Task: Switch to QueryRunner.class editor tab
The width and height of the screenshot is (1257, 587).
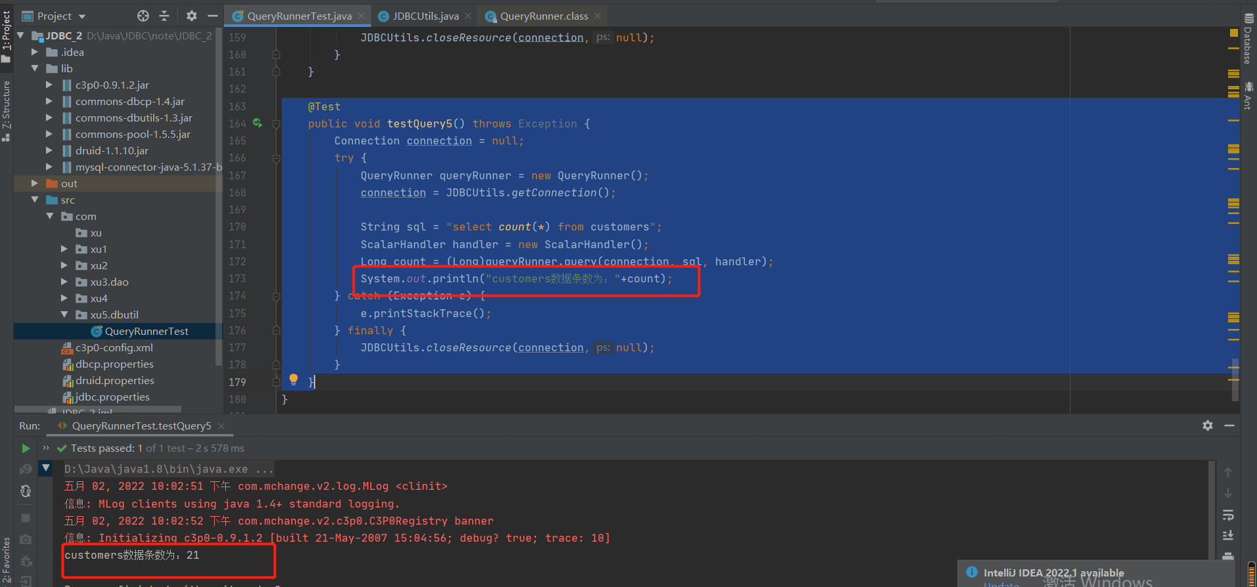Action: [x=544, y=16]
